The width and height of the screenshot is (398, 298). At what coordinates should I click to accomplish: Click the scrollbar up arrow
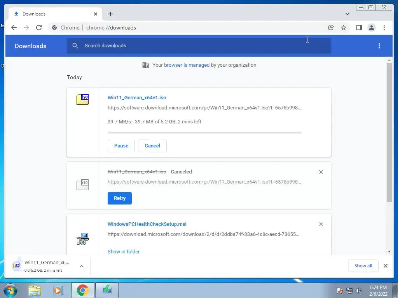coord(389,60)
